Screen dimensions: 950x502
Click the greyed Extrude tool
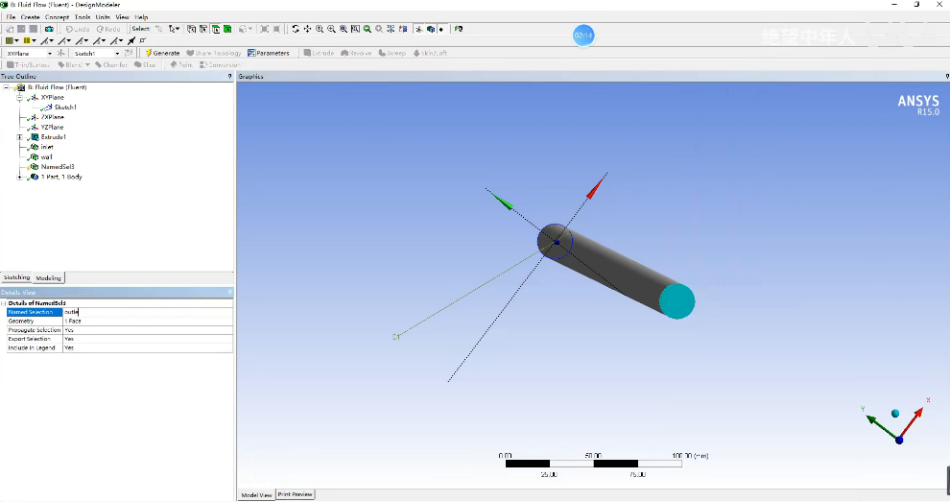(x=319, y=54)
